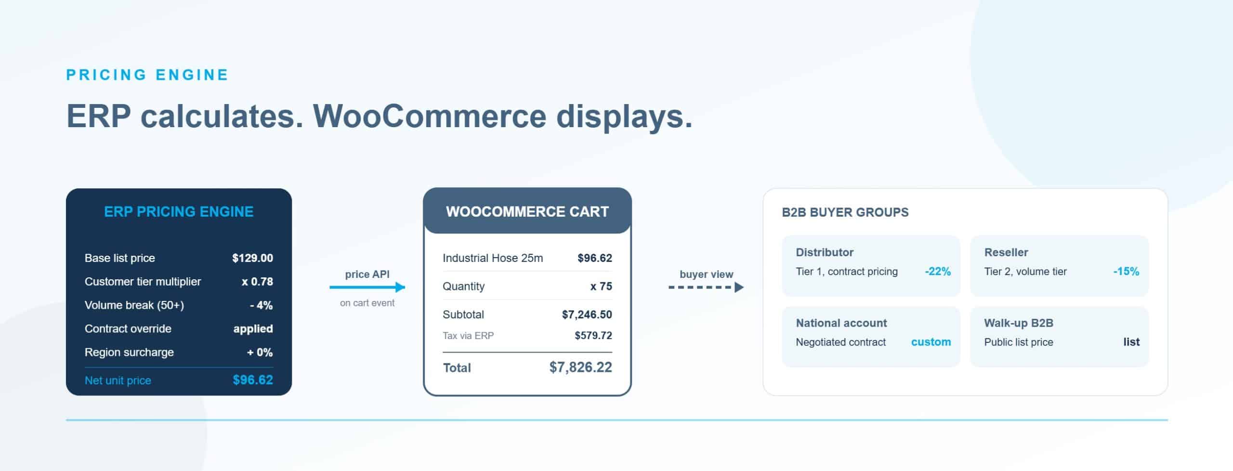Click 'Public list price' description
The image size is (1233, 471).
pos(1019,342)
